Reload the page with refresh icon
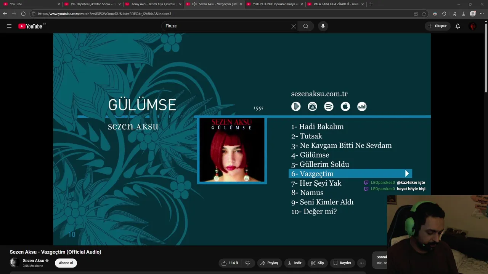 click(x=23, y=14)
